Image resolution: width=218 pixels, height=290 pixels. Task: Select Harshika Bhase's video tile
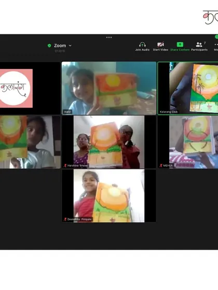[109, 142]
